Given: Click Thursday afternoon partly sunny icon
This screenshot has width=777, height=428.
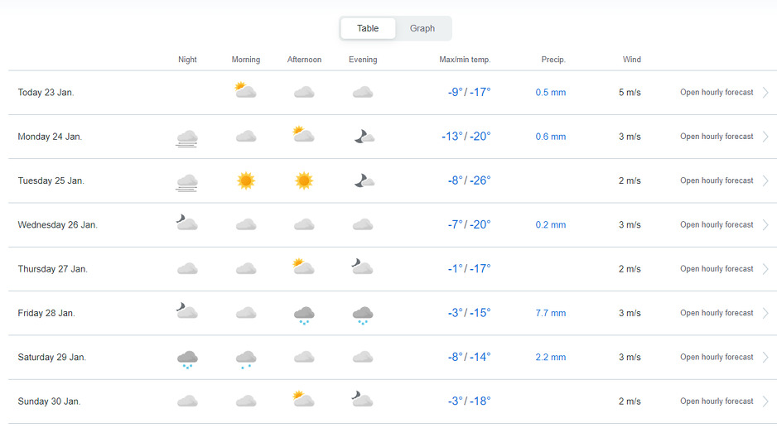Looking at the screenshot, I should pos(304,267).
